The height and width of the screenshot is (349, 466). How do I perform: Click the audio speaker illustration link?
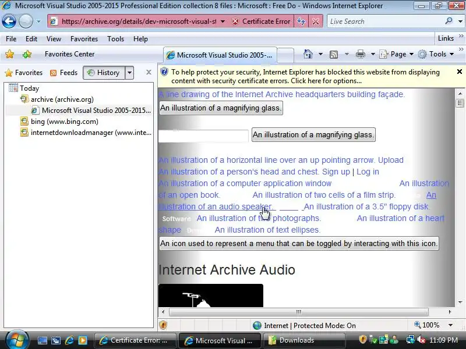tap(215, 206)
